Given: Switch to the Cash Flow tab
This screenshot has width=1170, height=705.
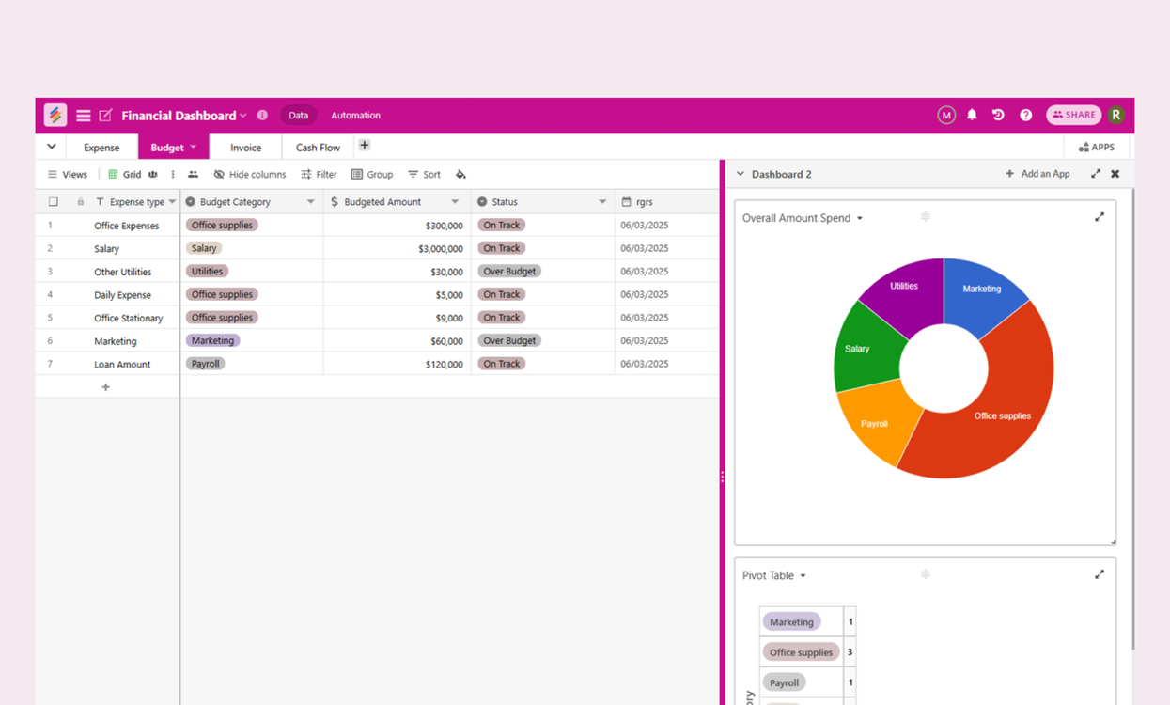Looking at the screenshot, I should [318, 148].
